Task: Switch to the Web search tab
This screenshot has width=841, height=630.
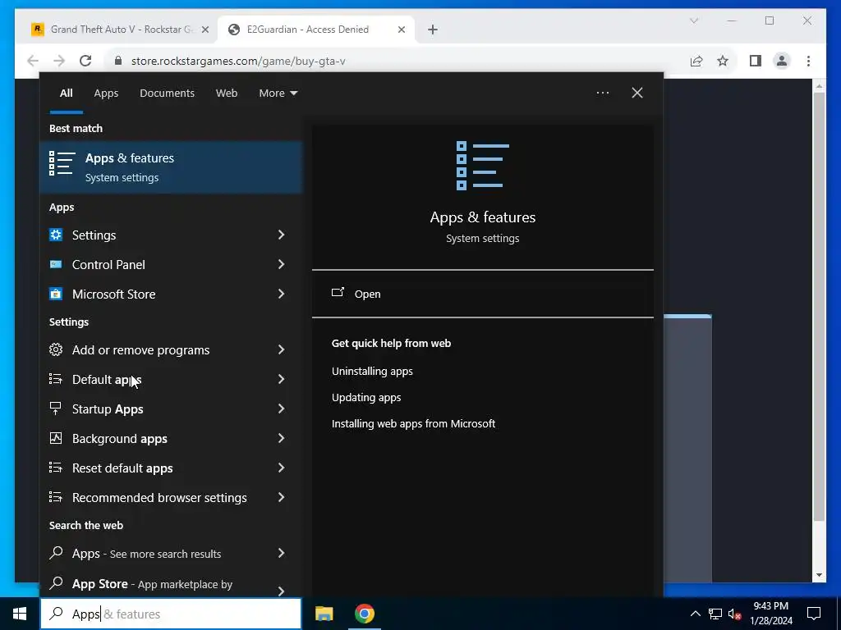Action: tap(227, 93)
